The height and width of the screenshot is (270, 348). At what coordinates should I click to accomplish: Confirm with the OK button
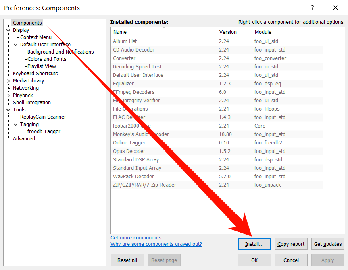pyautogui.click(x=254, y=260)
